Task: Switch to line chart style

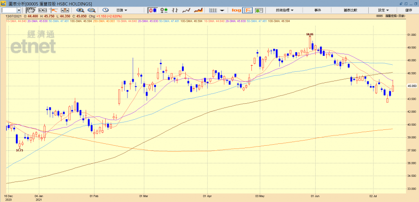Action: pos(187,10)
